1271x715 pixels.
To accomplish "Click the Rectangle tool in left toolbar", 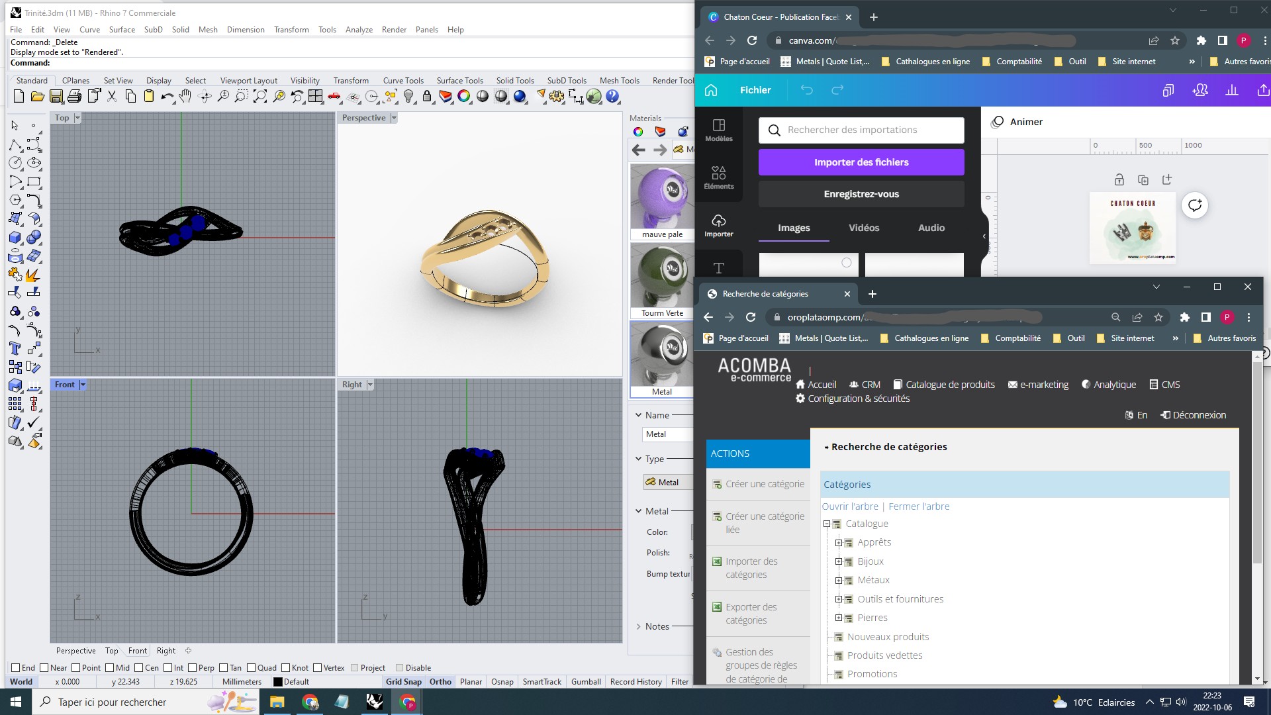I will 34,181.
